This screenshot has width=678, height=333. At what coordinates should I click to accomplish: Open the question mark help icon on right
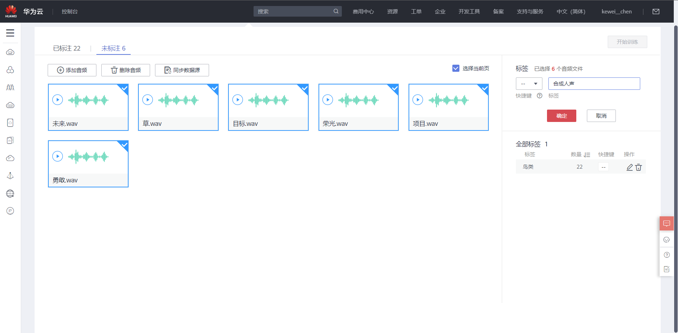click(x=667, y=255)
